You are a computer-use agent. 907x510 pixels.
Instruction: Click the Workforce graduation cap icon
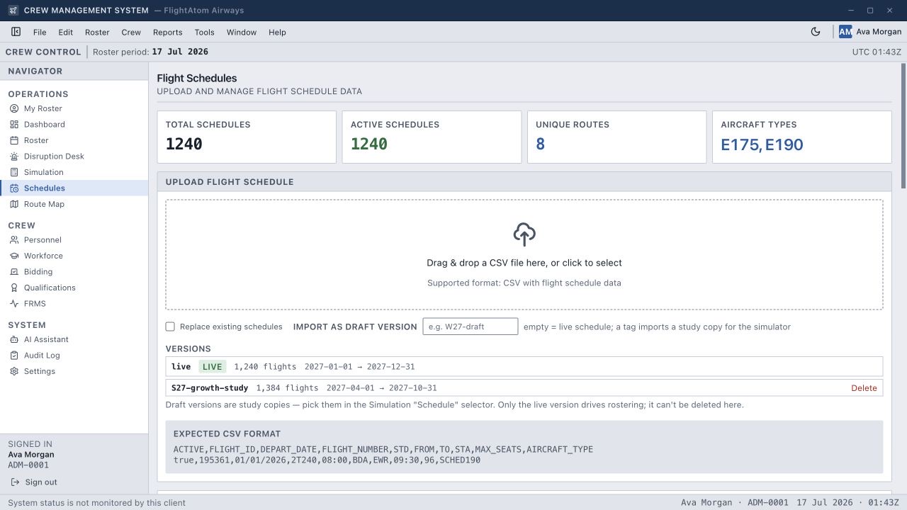click(14, 256)
